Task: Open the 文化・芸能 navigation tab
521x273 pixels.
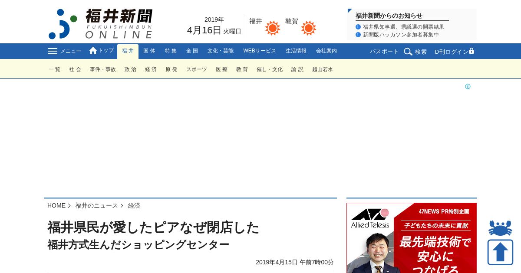Action: pyautogui.click(x=221, y=51)
